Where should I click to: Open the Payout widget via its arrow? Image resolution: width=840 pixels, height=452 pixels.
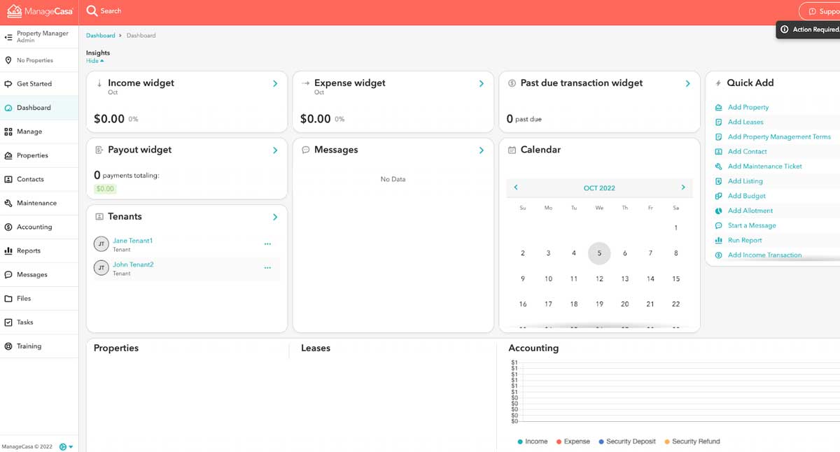click(x=275, y=149)
